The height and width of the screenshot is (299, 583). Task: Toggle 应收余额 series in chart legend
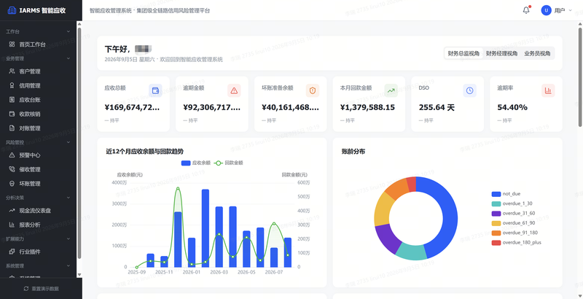(196, 163)
